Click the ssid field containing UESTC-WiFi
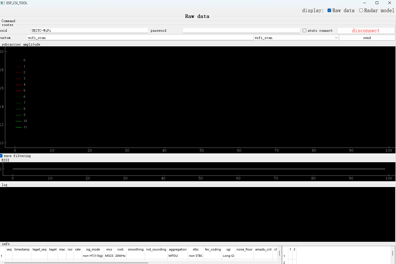 point(89,30)
